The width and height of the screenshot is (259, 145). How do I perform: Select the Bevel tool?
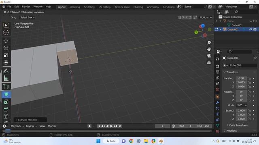(x=6, y=109)
